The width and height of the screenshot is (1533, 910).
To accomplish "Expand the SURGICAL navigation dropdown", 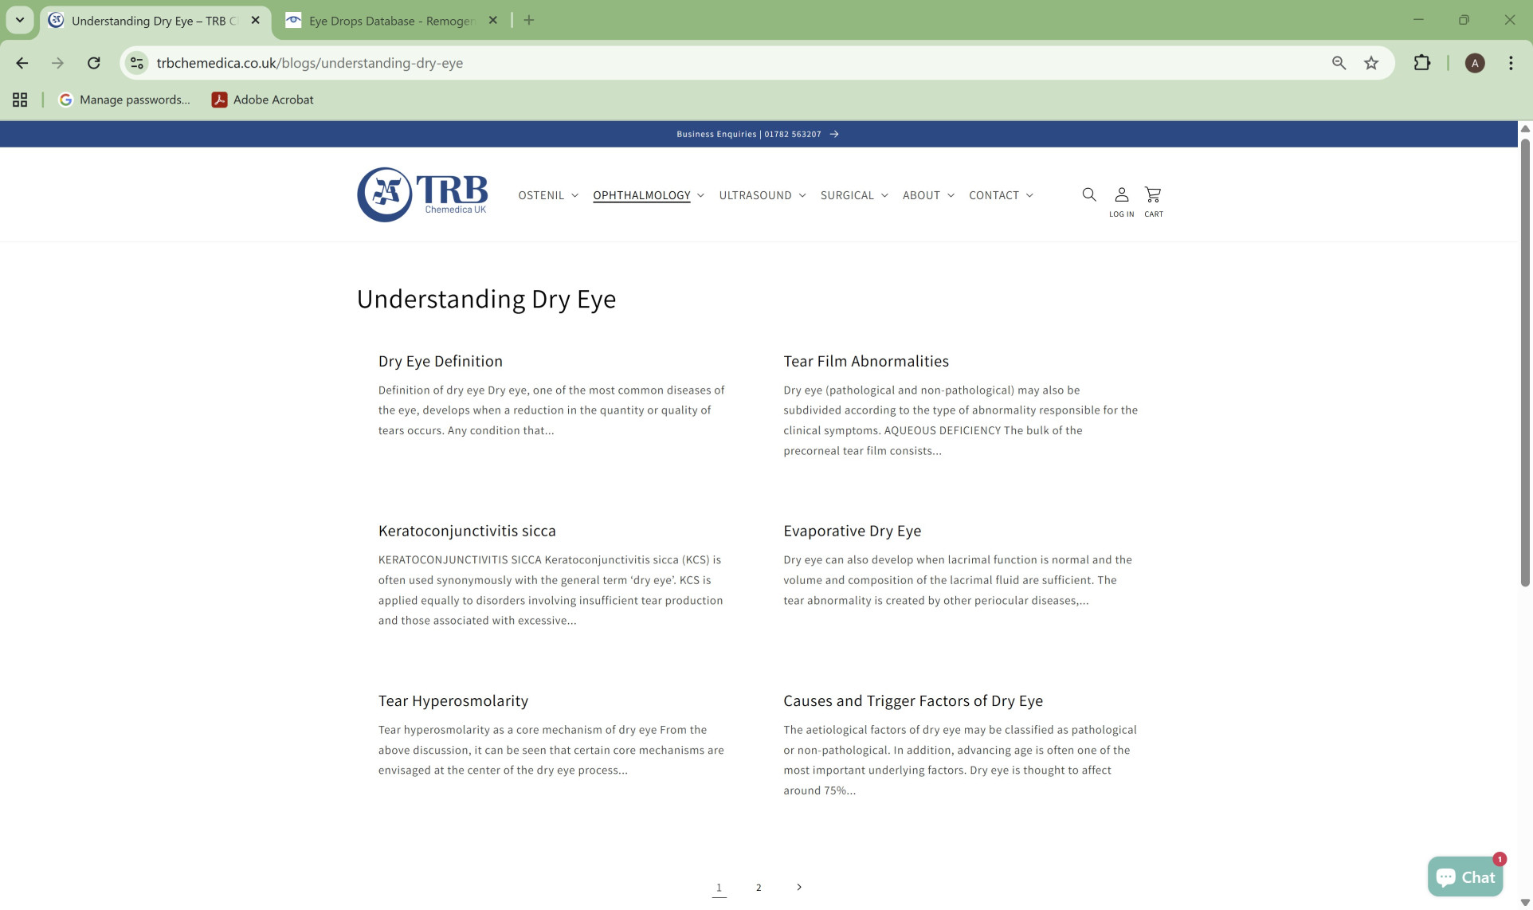I will pyautogui.click(x=853, y=195).
